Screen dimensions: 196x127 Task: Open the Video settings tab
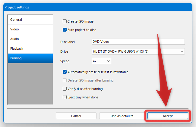[30, 29]
